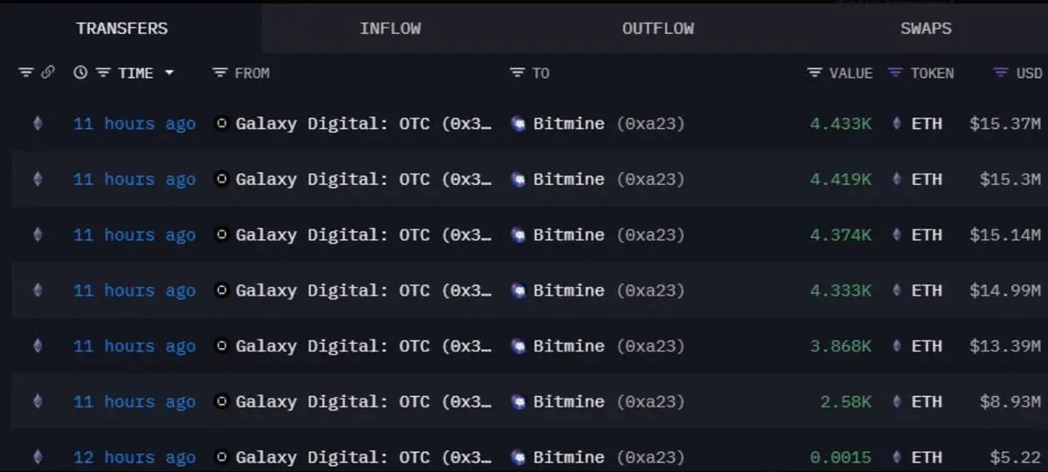Select the $15.3M USD amount
The image size is (1048, 472).
click(1010, 179)
